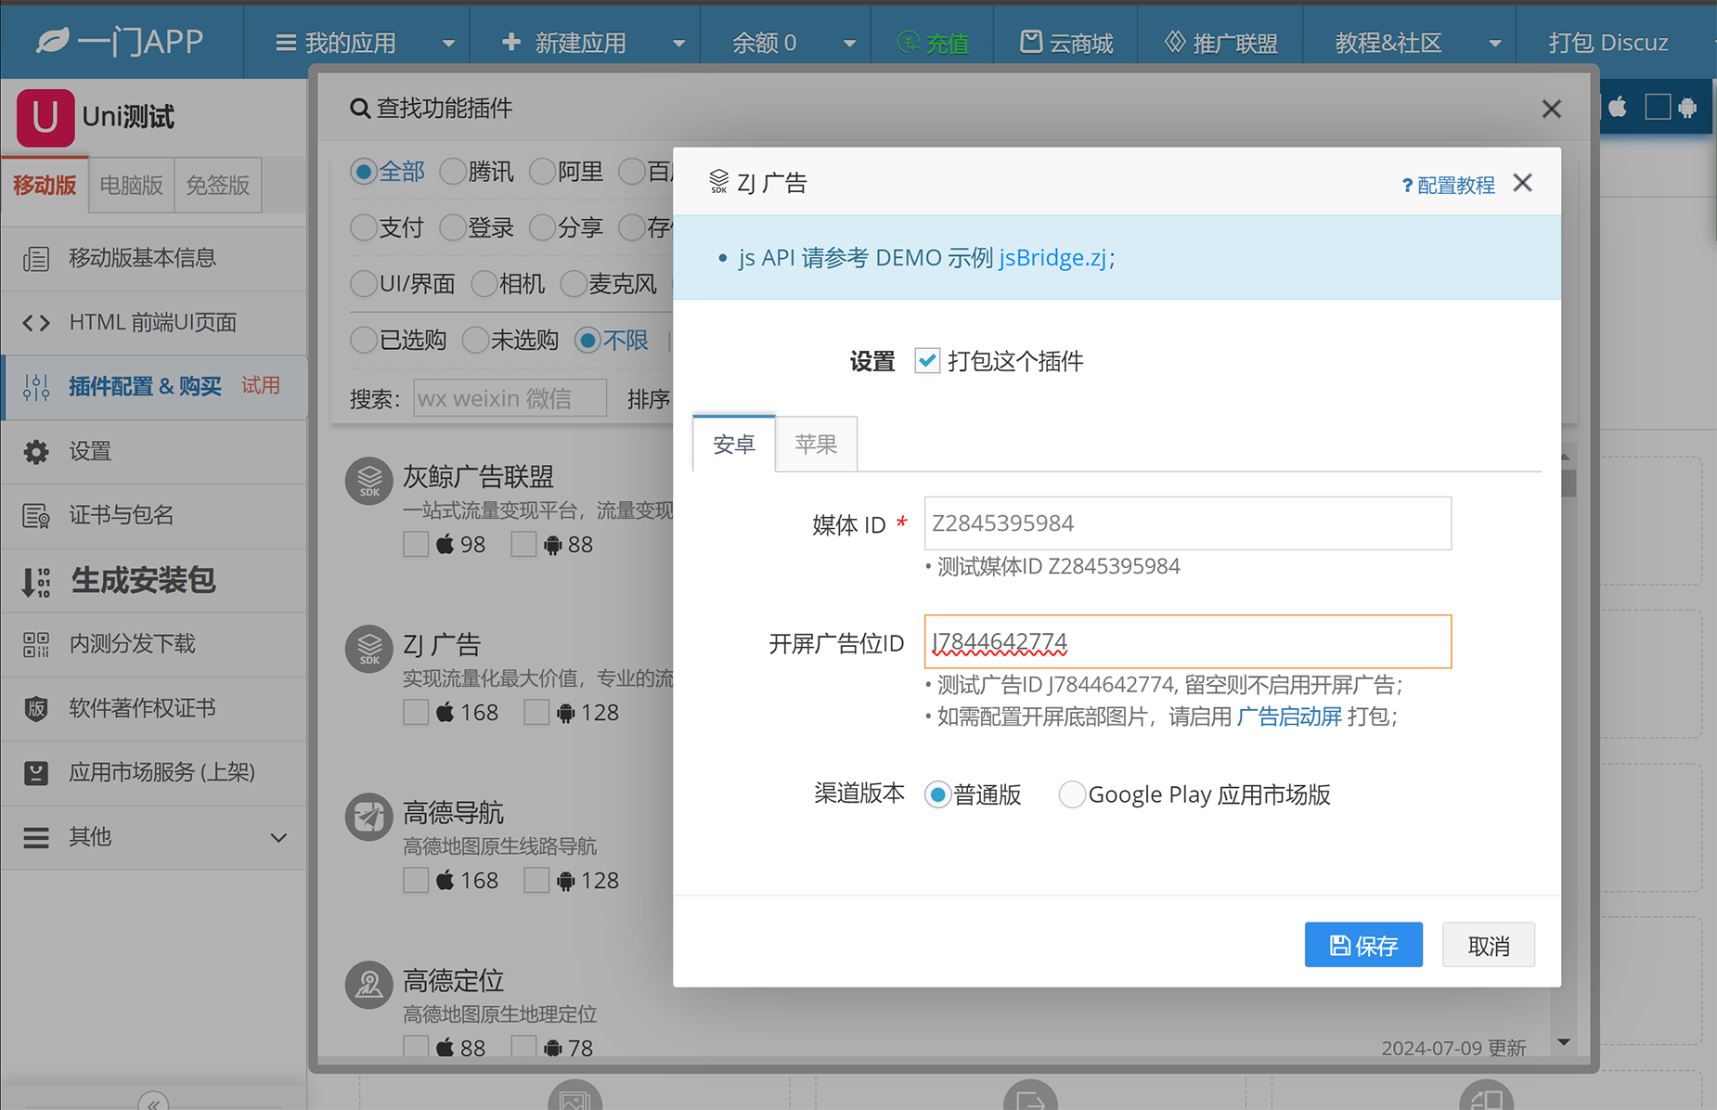Screen dimensions: 1717x1110
Task: Close the ZJ 广告 dialog
Action: point(1522,183)
